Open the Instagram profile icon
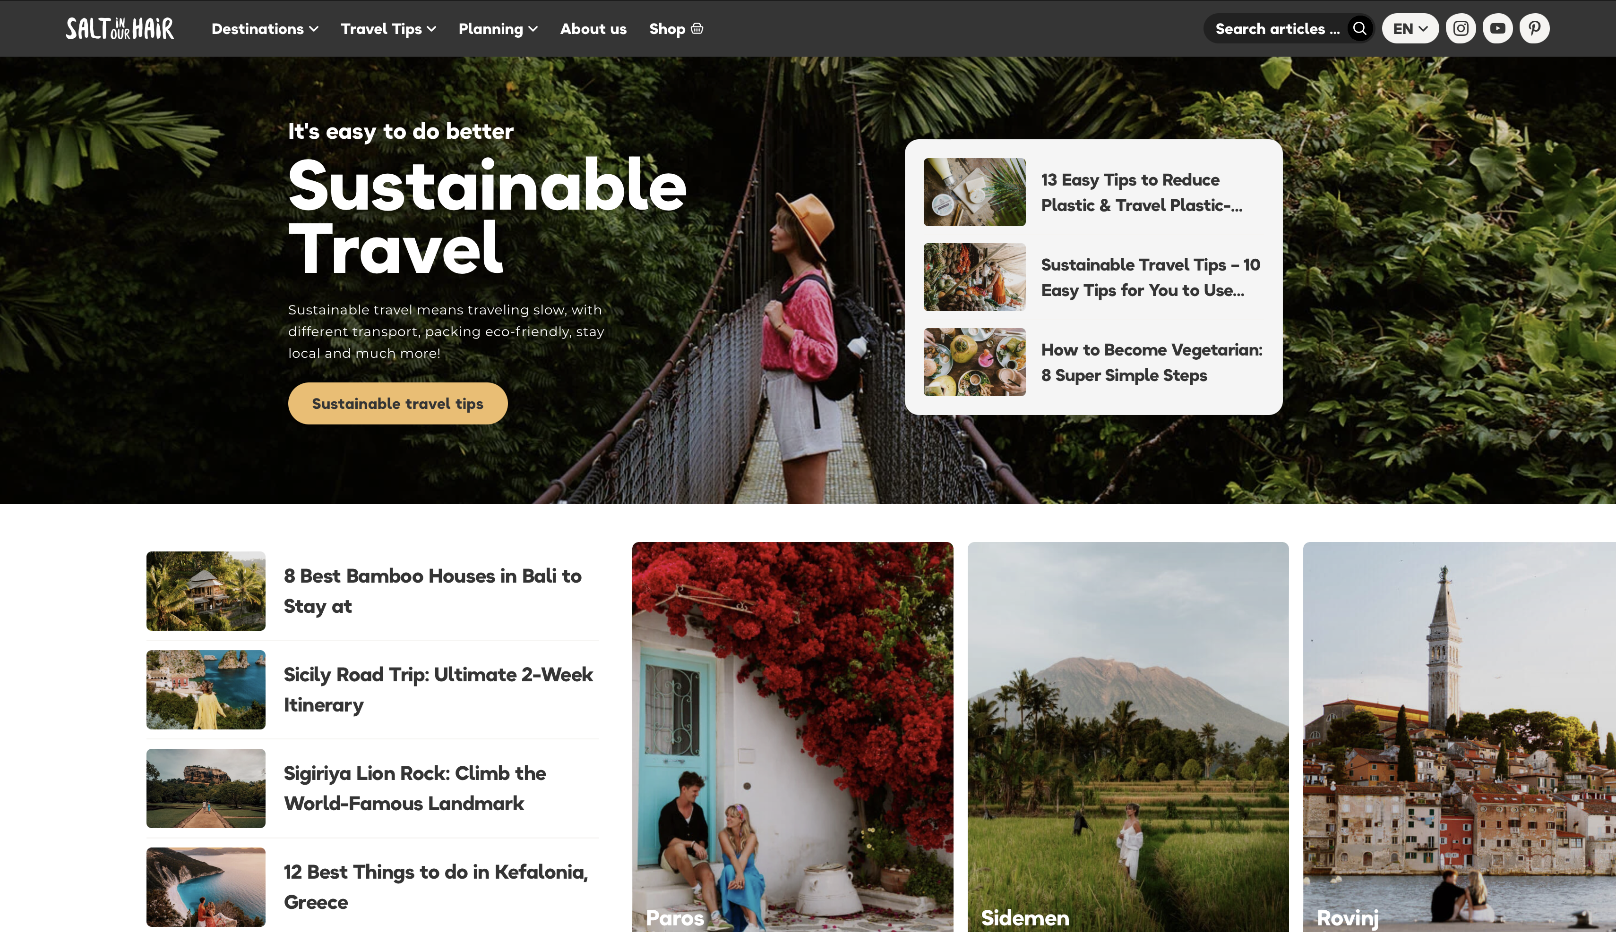This screenshot has width=1616, height=932. coord(1461,28)
